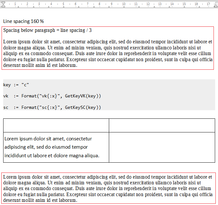Viewport: 218px width, 205px height.
Task: Click the ruler at the 5 mark
Action: (x=64, y=4)
